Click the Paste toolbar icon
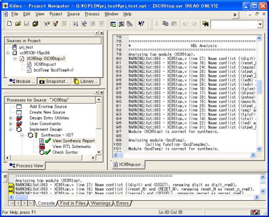This screenshot has height=217, width=269. click(x=174, y=24)
